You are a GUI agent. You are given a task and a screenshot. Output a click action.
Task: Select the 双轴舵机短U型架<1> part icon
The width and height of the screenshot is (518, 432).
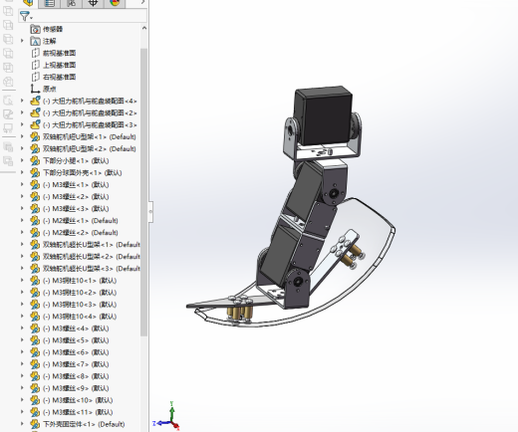(35, 137)
